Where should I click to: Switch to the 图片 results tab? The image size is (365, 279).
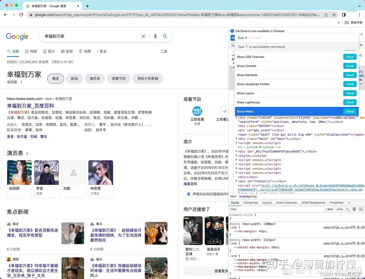49,51
